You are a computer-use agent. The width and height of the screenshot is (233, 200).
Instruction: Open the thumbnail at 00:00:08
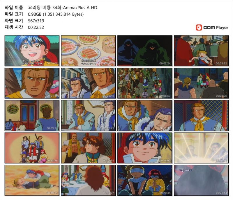32,51
